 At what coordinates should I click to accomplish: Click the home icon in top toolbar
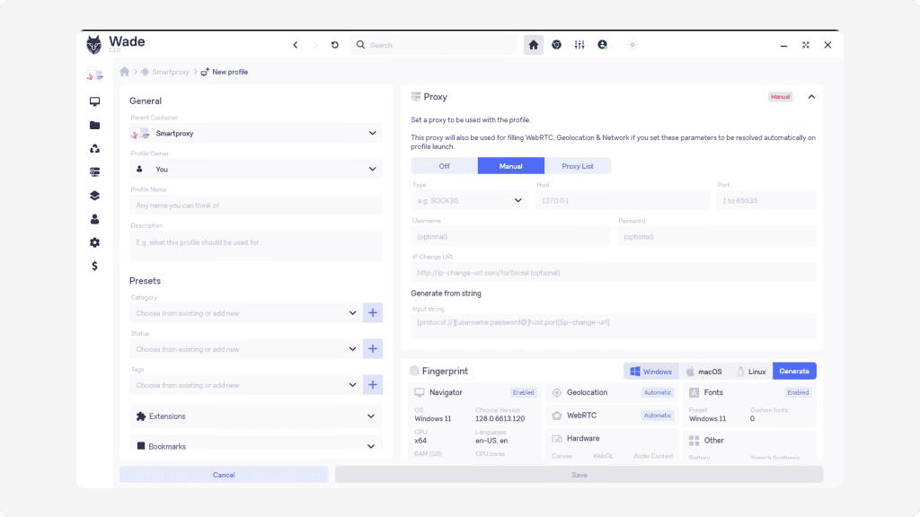pyautogui.click(x=534, y=45)
